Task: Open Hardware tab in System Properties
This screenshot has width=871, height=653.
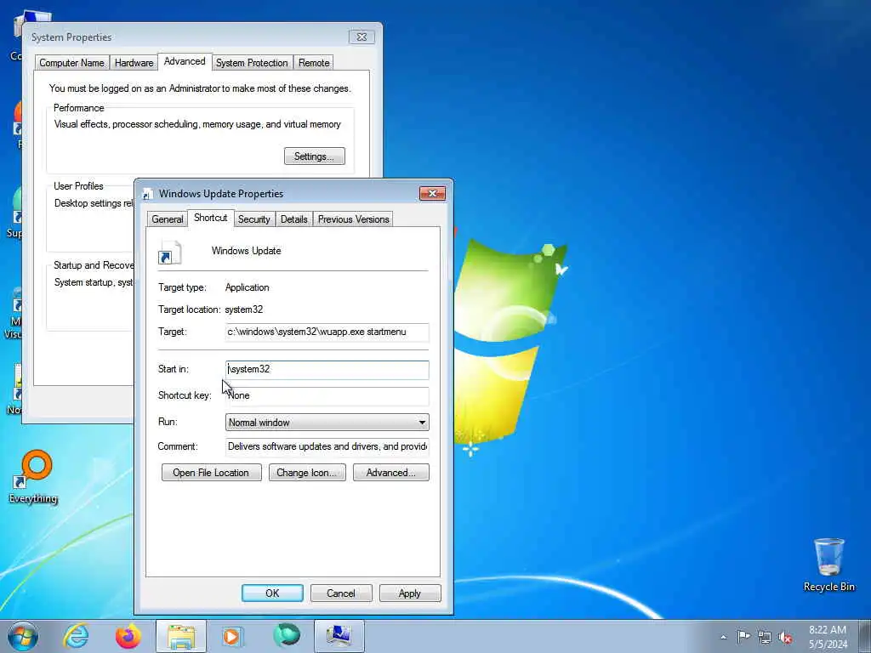Action: [x=134, y=63]
